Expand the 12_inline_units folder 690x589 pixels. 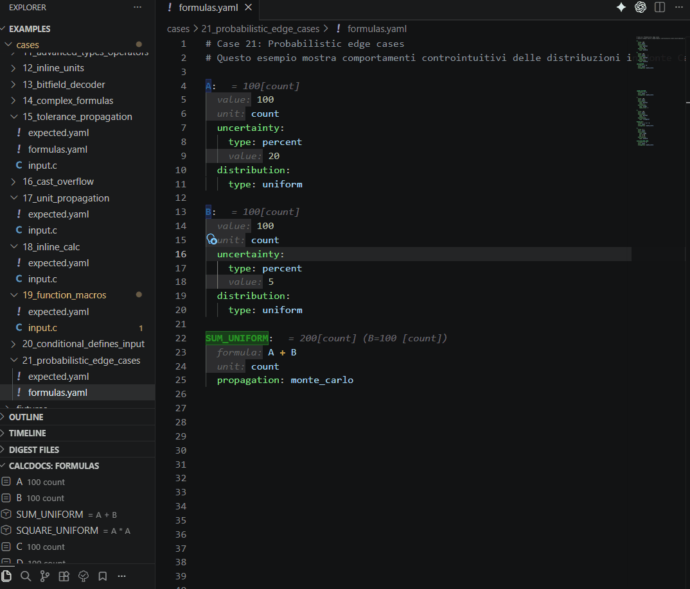tap(13, 68)
